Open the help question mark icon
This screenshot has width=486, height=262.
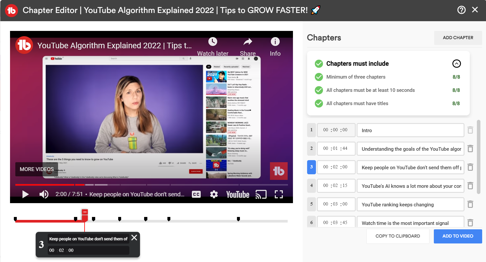pos(461,10)
